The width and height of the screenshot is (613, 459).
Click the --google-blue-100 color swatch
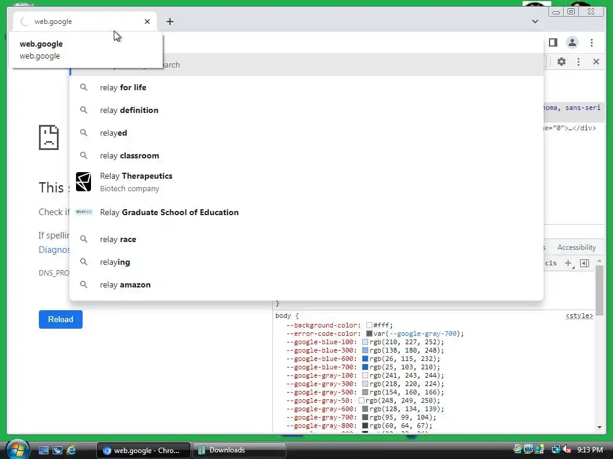[x=365, y=342]
